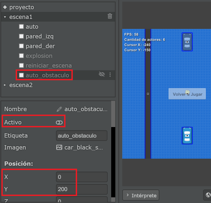Viewport: 211px width, 203px height.
Task: Click the Y position field showing 200
Action: click(x=82, y=189)
